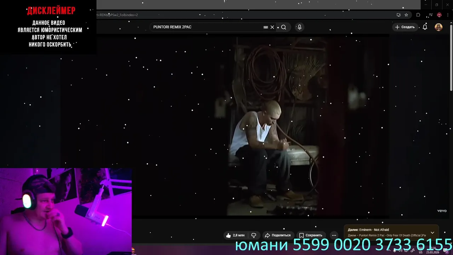This screenshot has height=255, width=453.
Task: Open the taskbar notification center icon
Action: [x=446, y=250]
